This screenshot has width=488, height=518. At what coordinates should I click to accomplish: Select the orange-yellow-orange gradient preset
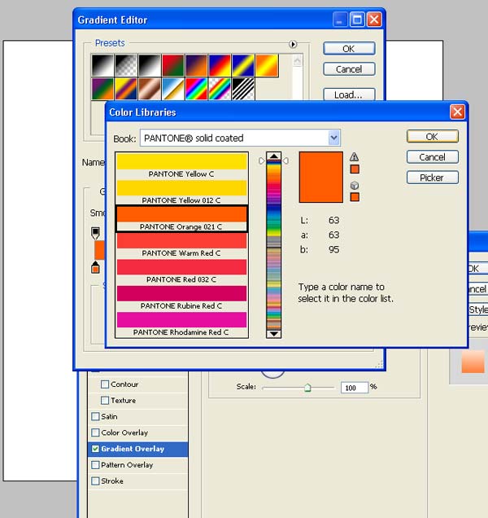[267, 65]
